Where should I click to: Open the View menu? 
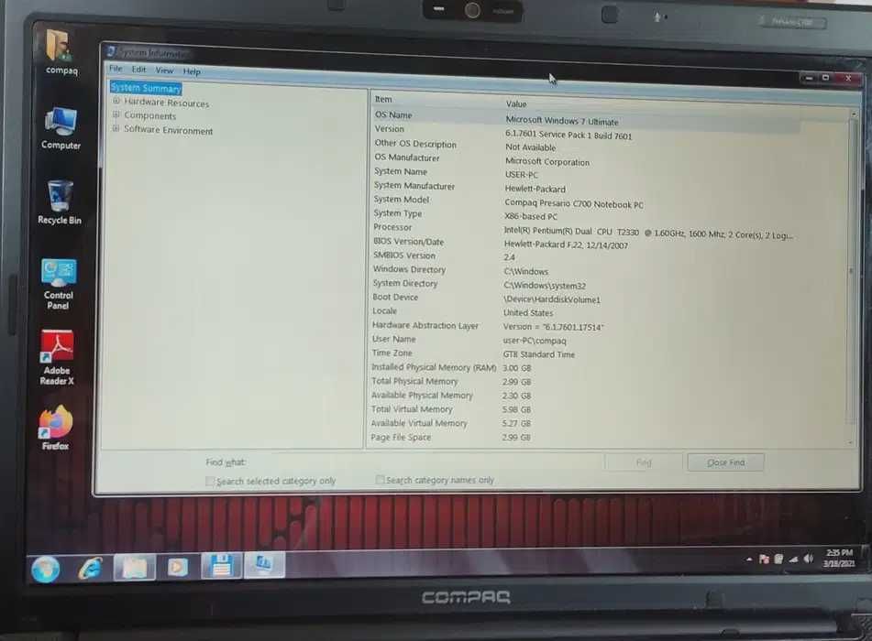pyautogui.click(x=165, y=71)
